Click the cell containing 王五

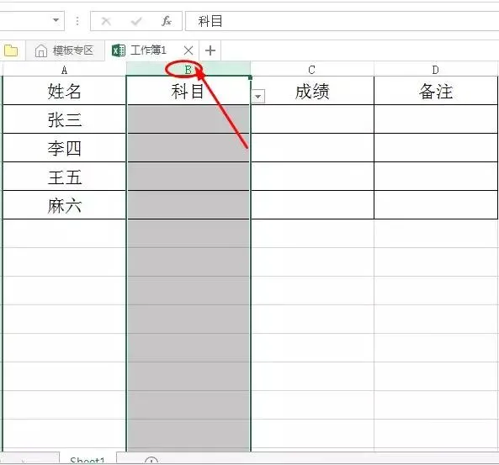[x=64, y=177]
